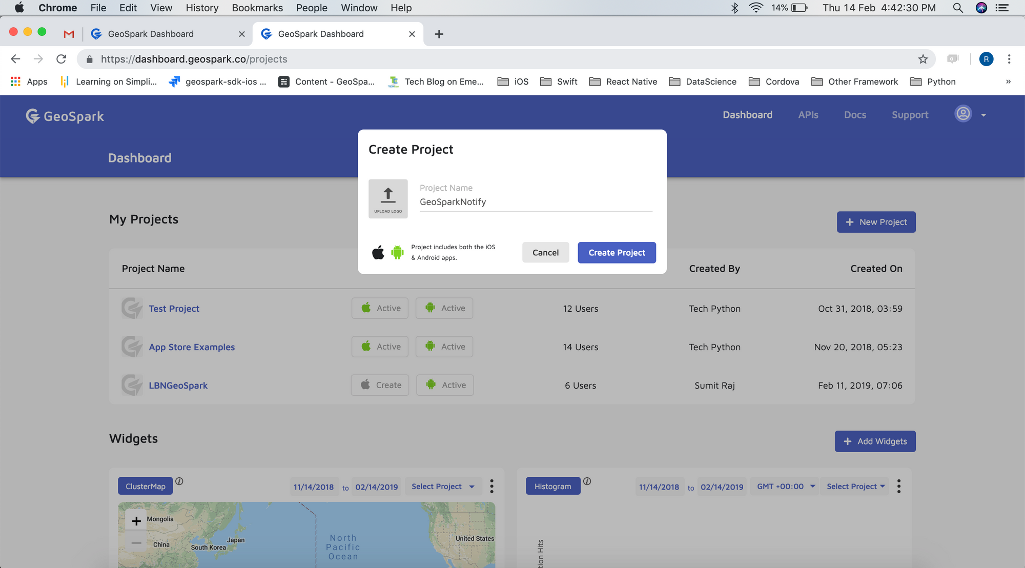Click the Dashboard nav item in header
1025x568 pixels.
coord(747,115)
